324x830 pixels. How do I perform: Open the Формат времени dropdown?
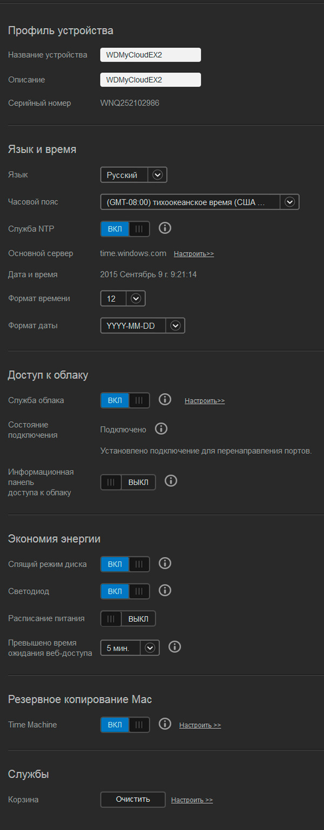123,298
